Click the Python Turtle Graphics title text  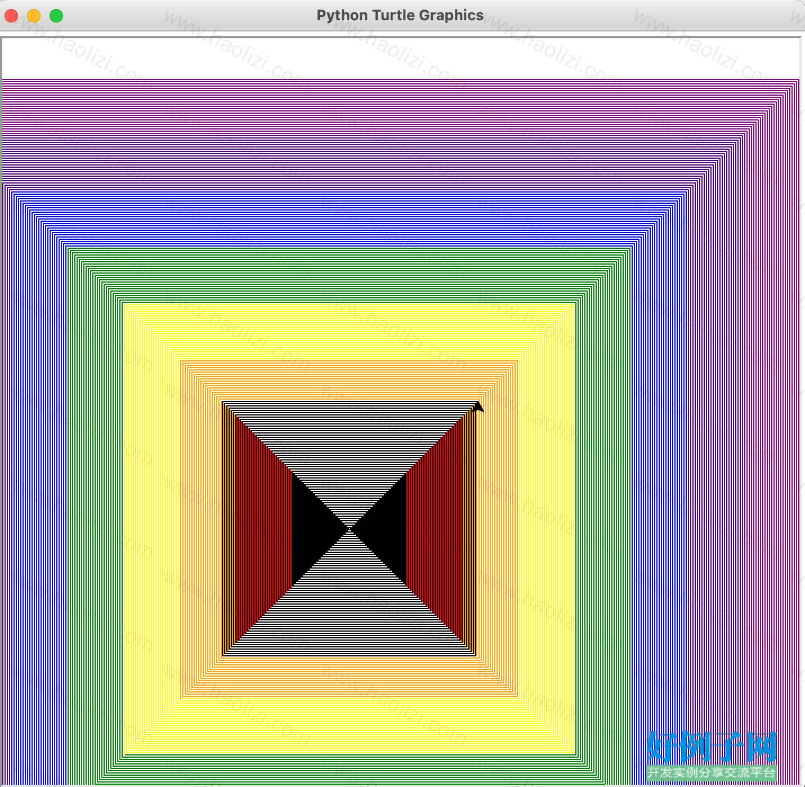tap(400, 15)
